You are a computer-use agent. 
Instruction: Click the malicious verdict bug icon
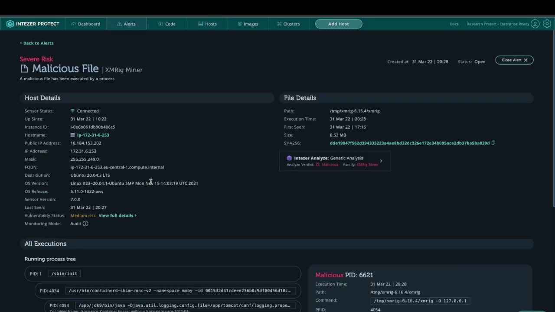pos(318,165)
